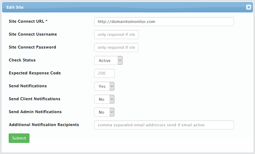Open the Send Notifications dropdown
Viewport: 255px width, 154px height.
(104, 86)
